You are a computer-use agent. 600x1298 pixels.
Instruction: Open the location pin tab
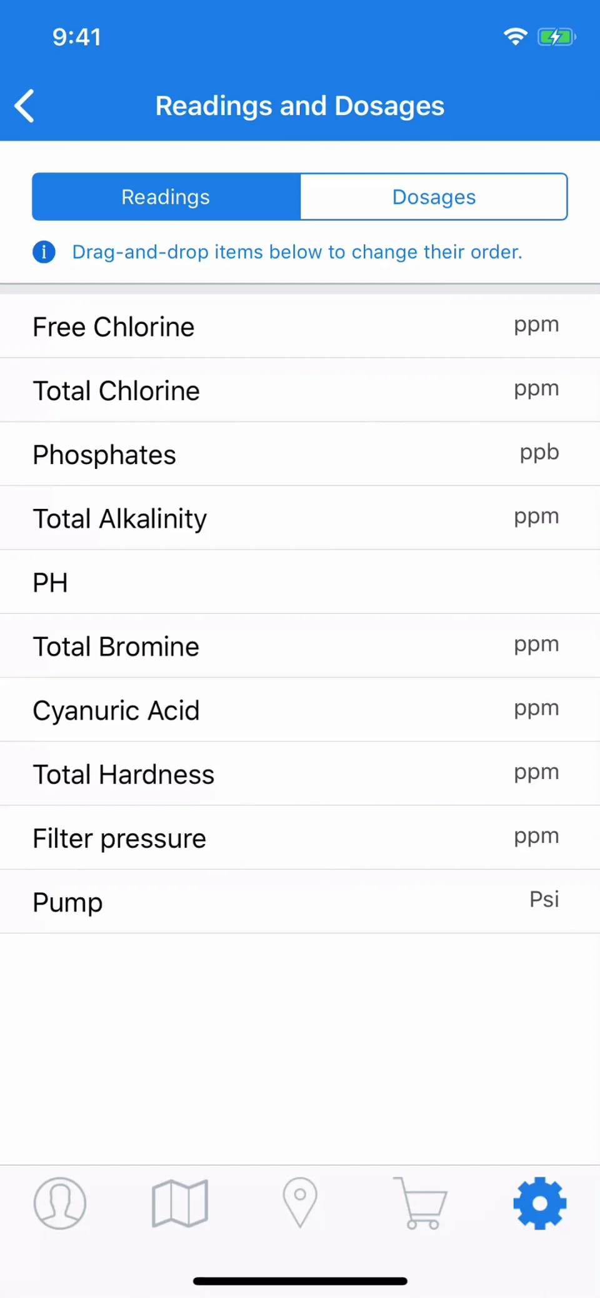pyautogui.click(x=300, y=1203)
